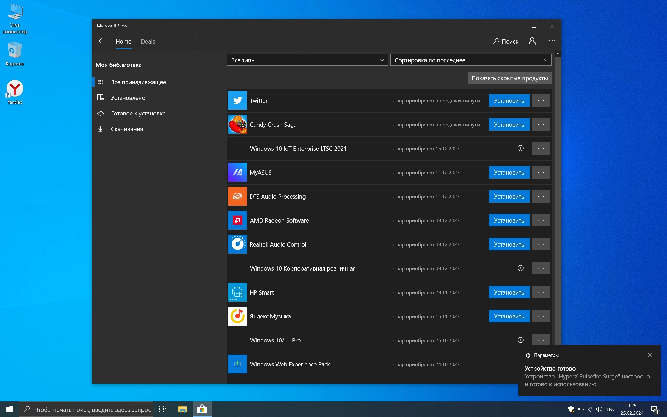Viewport: 667px width, 417px height.
Task: Click 'Показать скрытые продукты' button
Action: (x=509, y=78)
